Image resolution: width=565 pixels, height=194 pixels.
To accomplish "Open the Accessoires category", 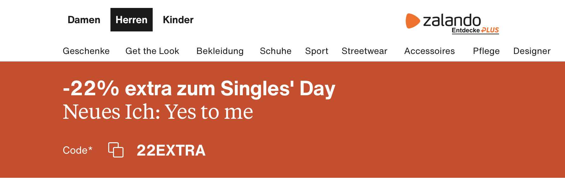I will 429,51.
